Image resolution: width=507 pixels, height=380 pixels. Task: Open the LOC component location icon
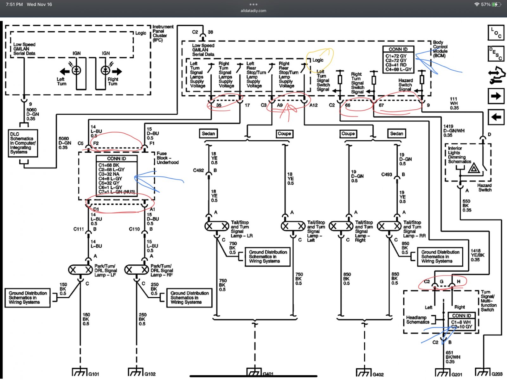click(x=496, y=33)
